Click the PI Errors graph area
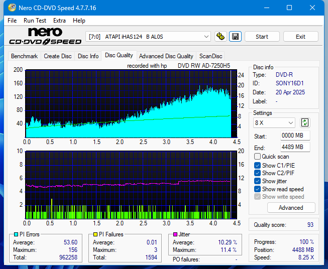 pyautogui.click(x=131, y=104)
